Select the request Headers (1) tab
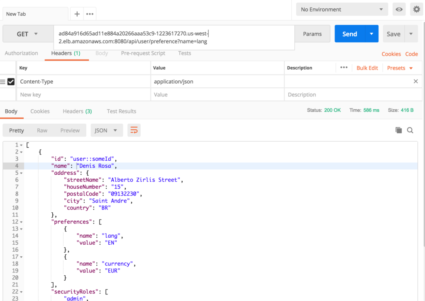 coord(66,53)
